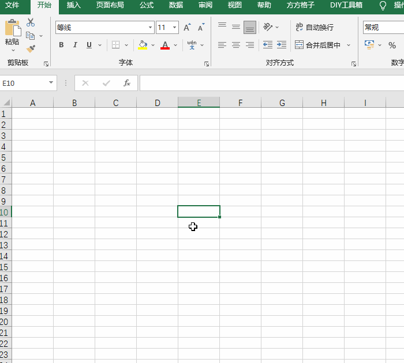Open Clipboard group dialog launcher
This screenshot has height=363, width=404.
46,64
